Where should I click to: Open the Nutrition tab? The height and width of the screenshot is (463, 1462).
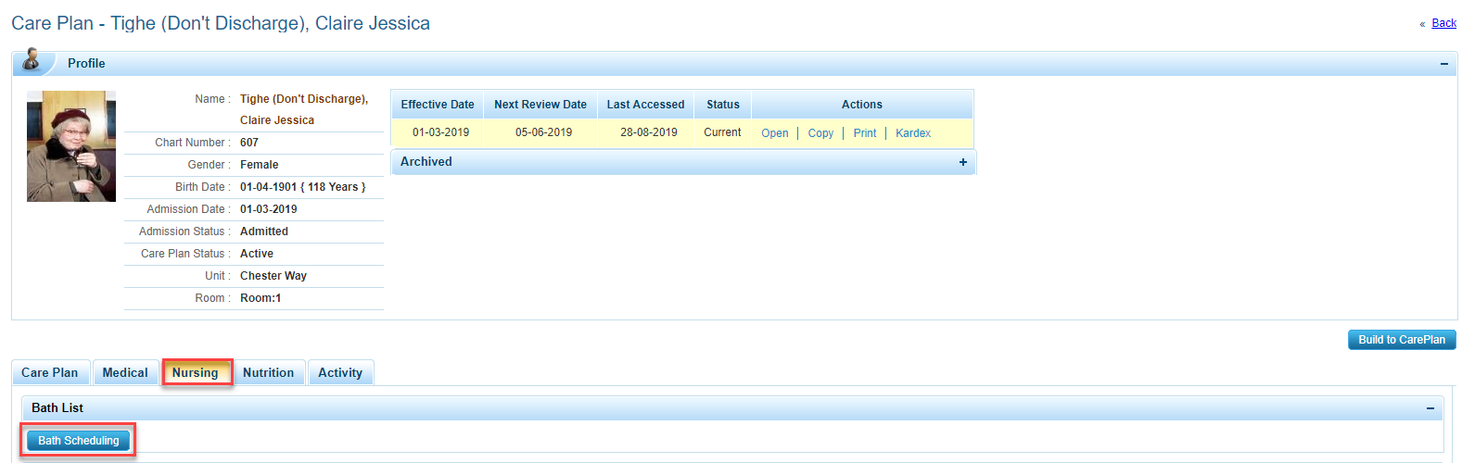pyautogui.click(x=268, y=373)
